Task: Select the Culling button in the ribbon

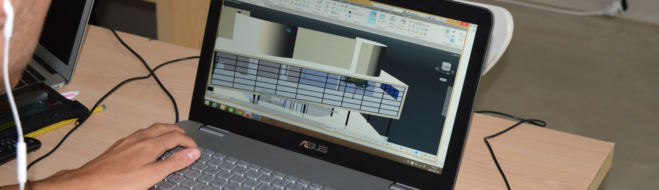Action: click(371, 17)
